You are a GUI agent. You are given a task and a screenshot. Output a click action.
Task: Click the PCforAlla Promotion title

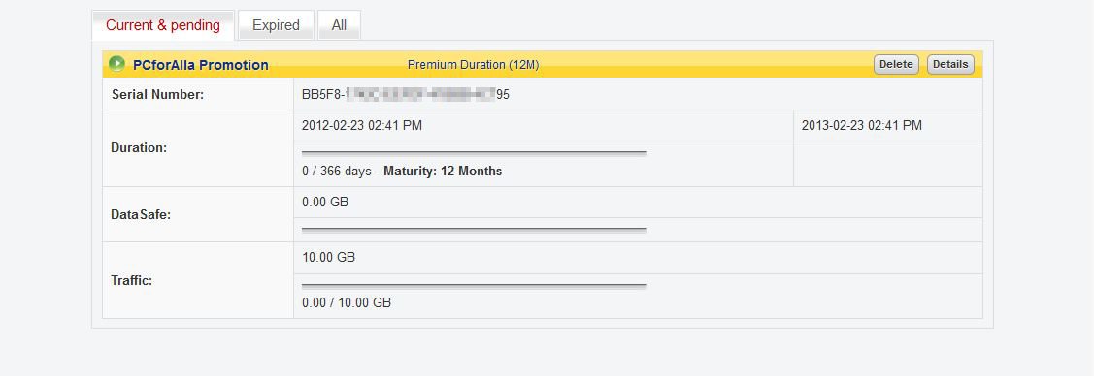(201, 65)
